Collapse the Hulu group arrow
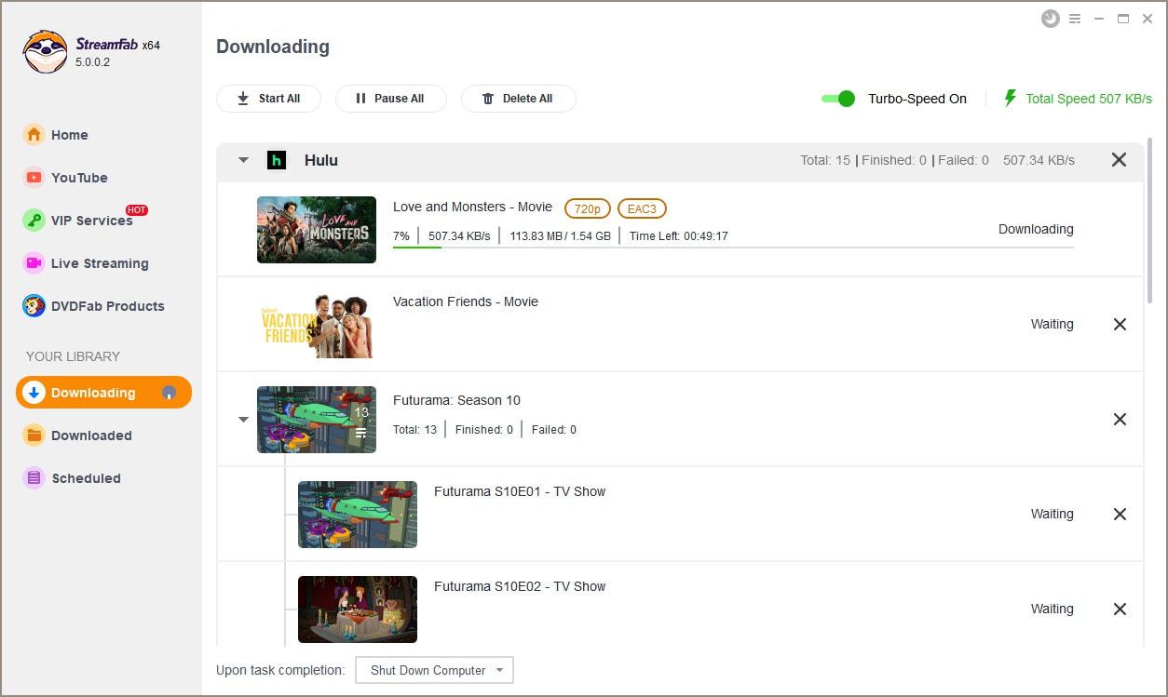 tap(243, 160)
